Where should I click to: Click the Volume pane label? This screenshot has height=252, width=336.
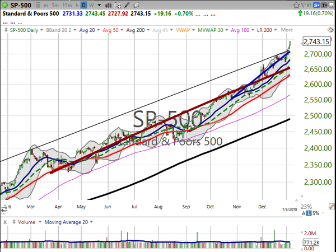click(x=26, y=222)
